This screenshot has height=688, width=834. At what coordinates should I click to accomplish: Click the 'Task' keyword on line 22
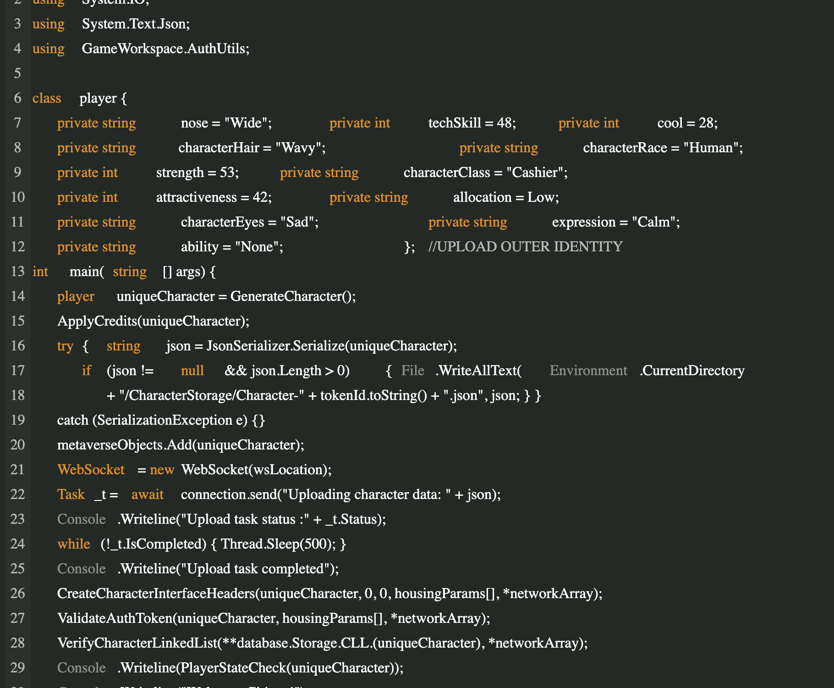(71, 494)
